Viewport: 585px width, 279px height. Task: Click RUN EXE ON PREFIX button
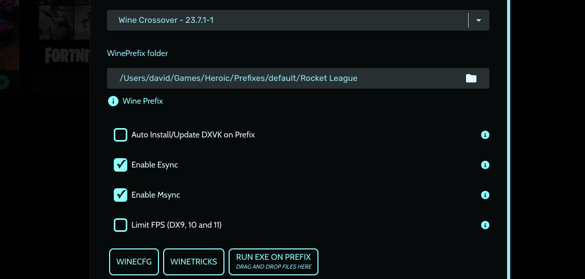pyautogui.click(x=273, y=262)
